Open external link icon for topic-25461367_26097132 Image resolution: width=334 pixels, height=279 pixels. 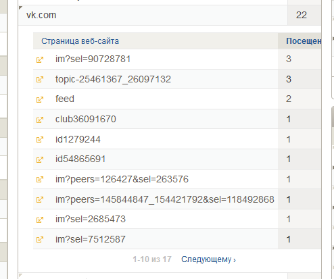pos(40,80)
